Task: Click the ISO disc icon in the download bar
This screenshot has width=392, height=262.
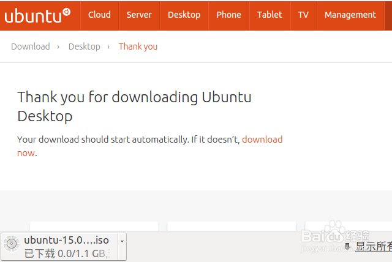Action: (12, 245)
